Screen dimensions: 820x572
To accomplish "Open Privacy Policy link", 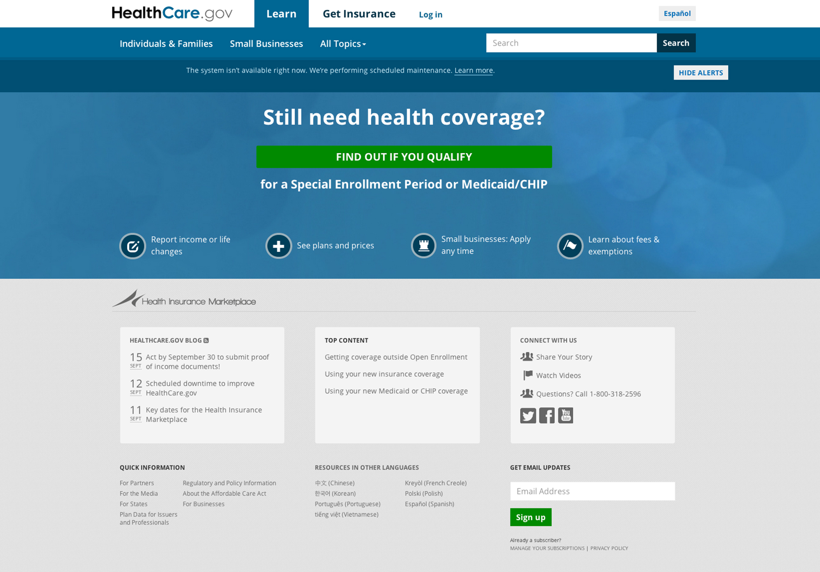I will click(x=609, y=548).
